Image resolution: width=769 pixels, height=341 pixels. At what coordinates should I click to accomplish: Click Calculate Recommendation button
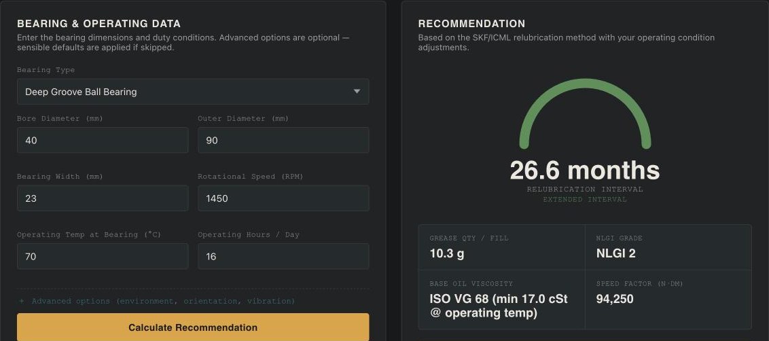pos(193,327)
